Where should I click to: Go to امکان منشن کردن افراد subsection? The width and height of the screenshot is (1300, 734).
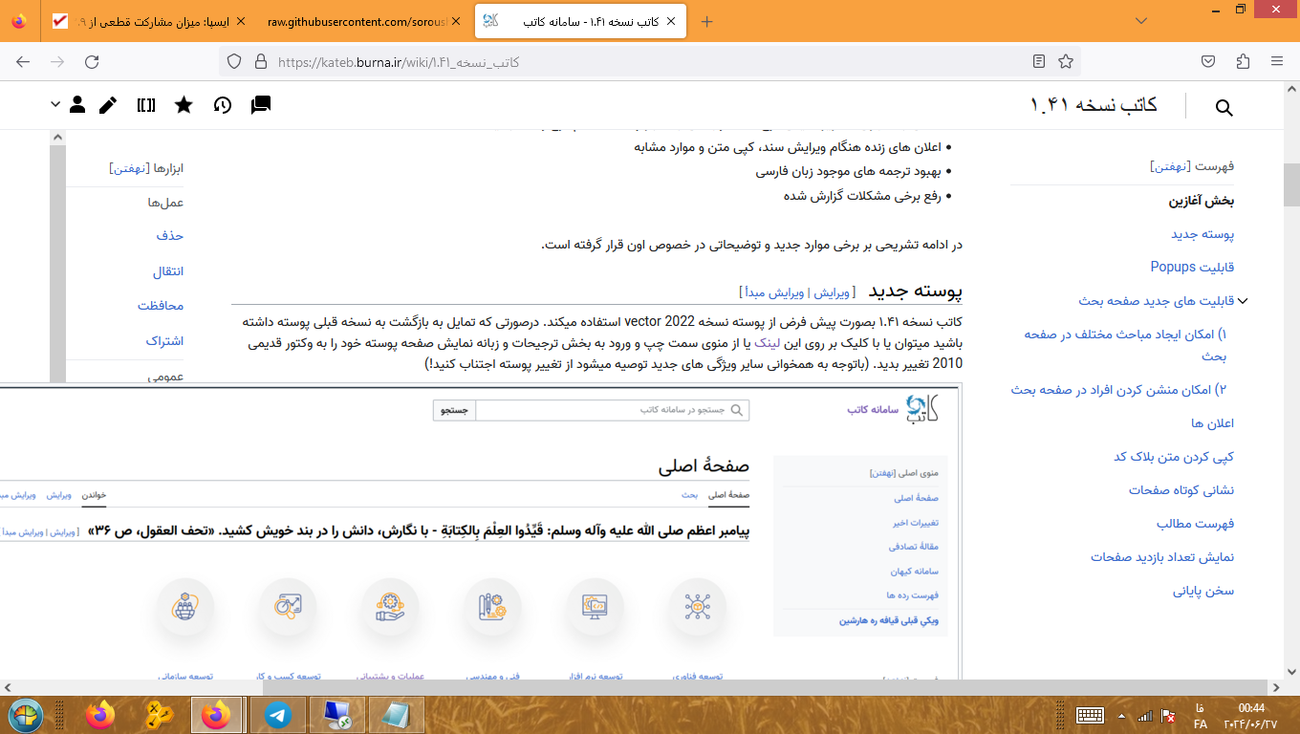[1119, 390]
